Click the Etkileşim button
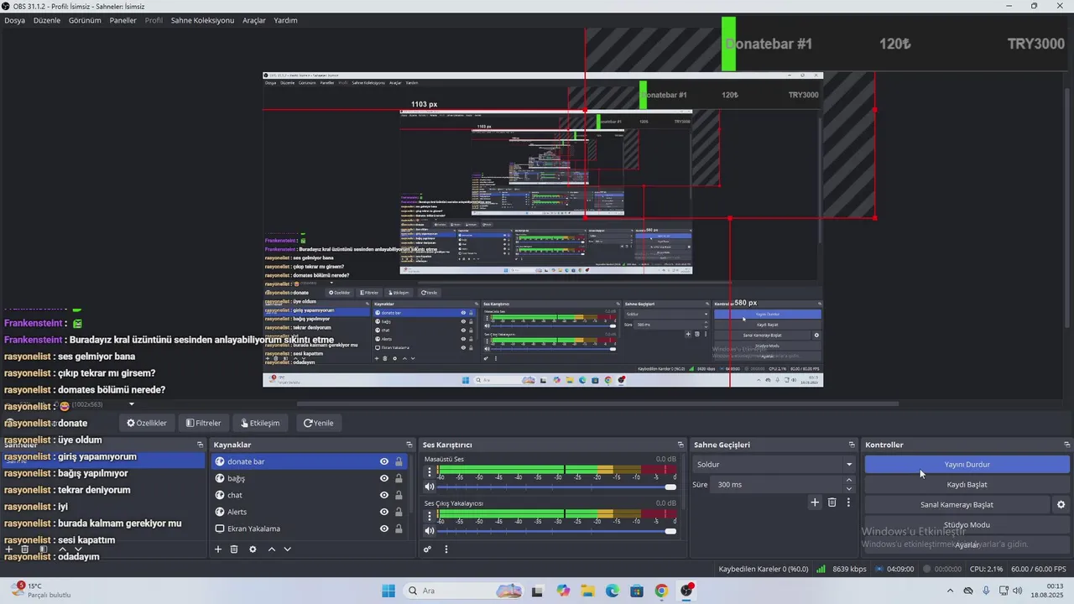 pyautogui.click(x=260, y=423)
